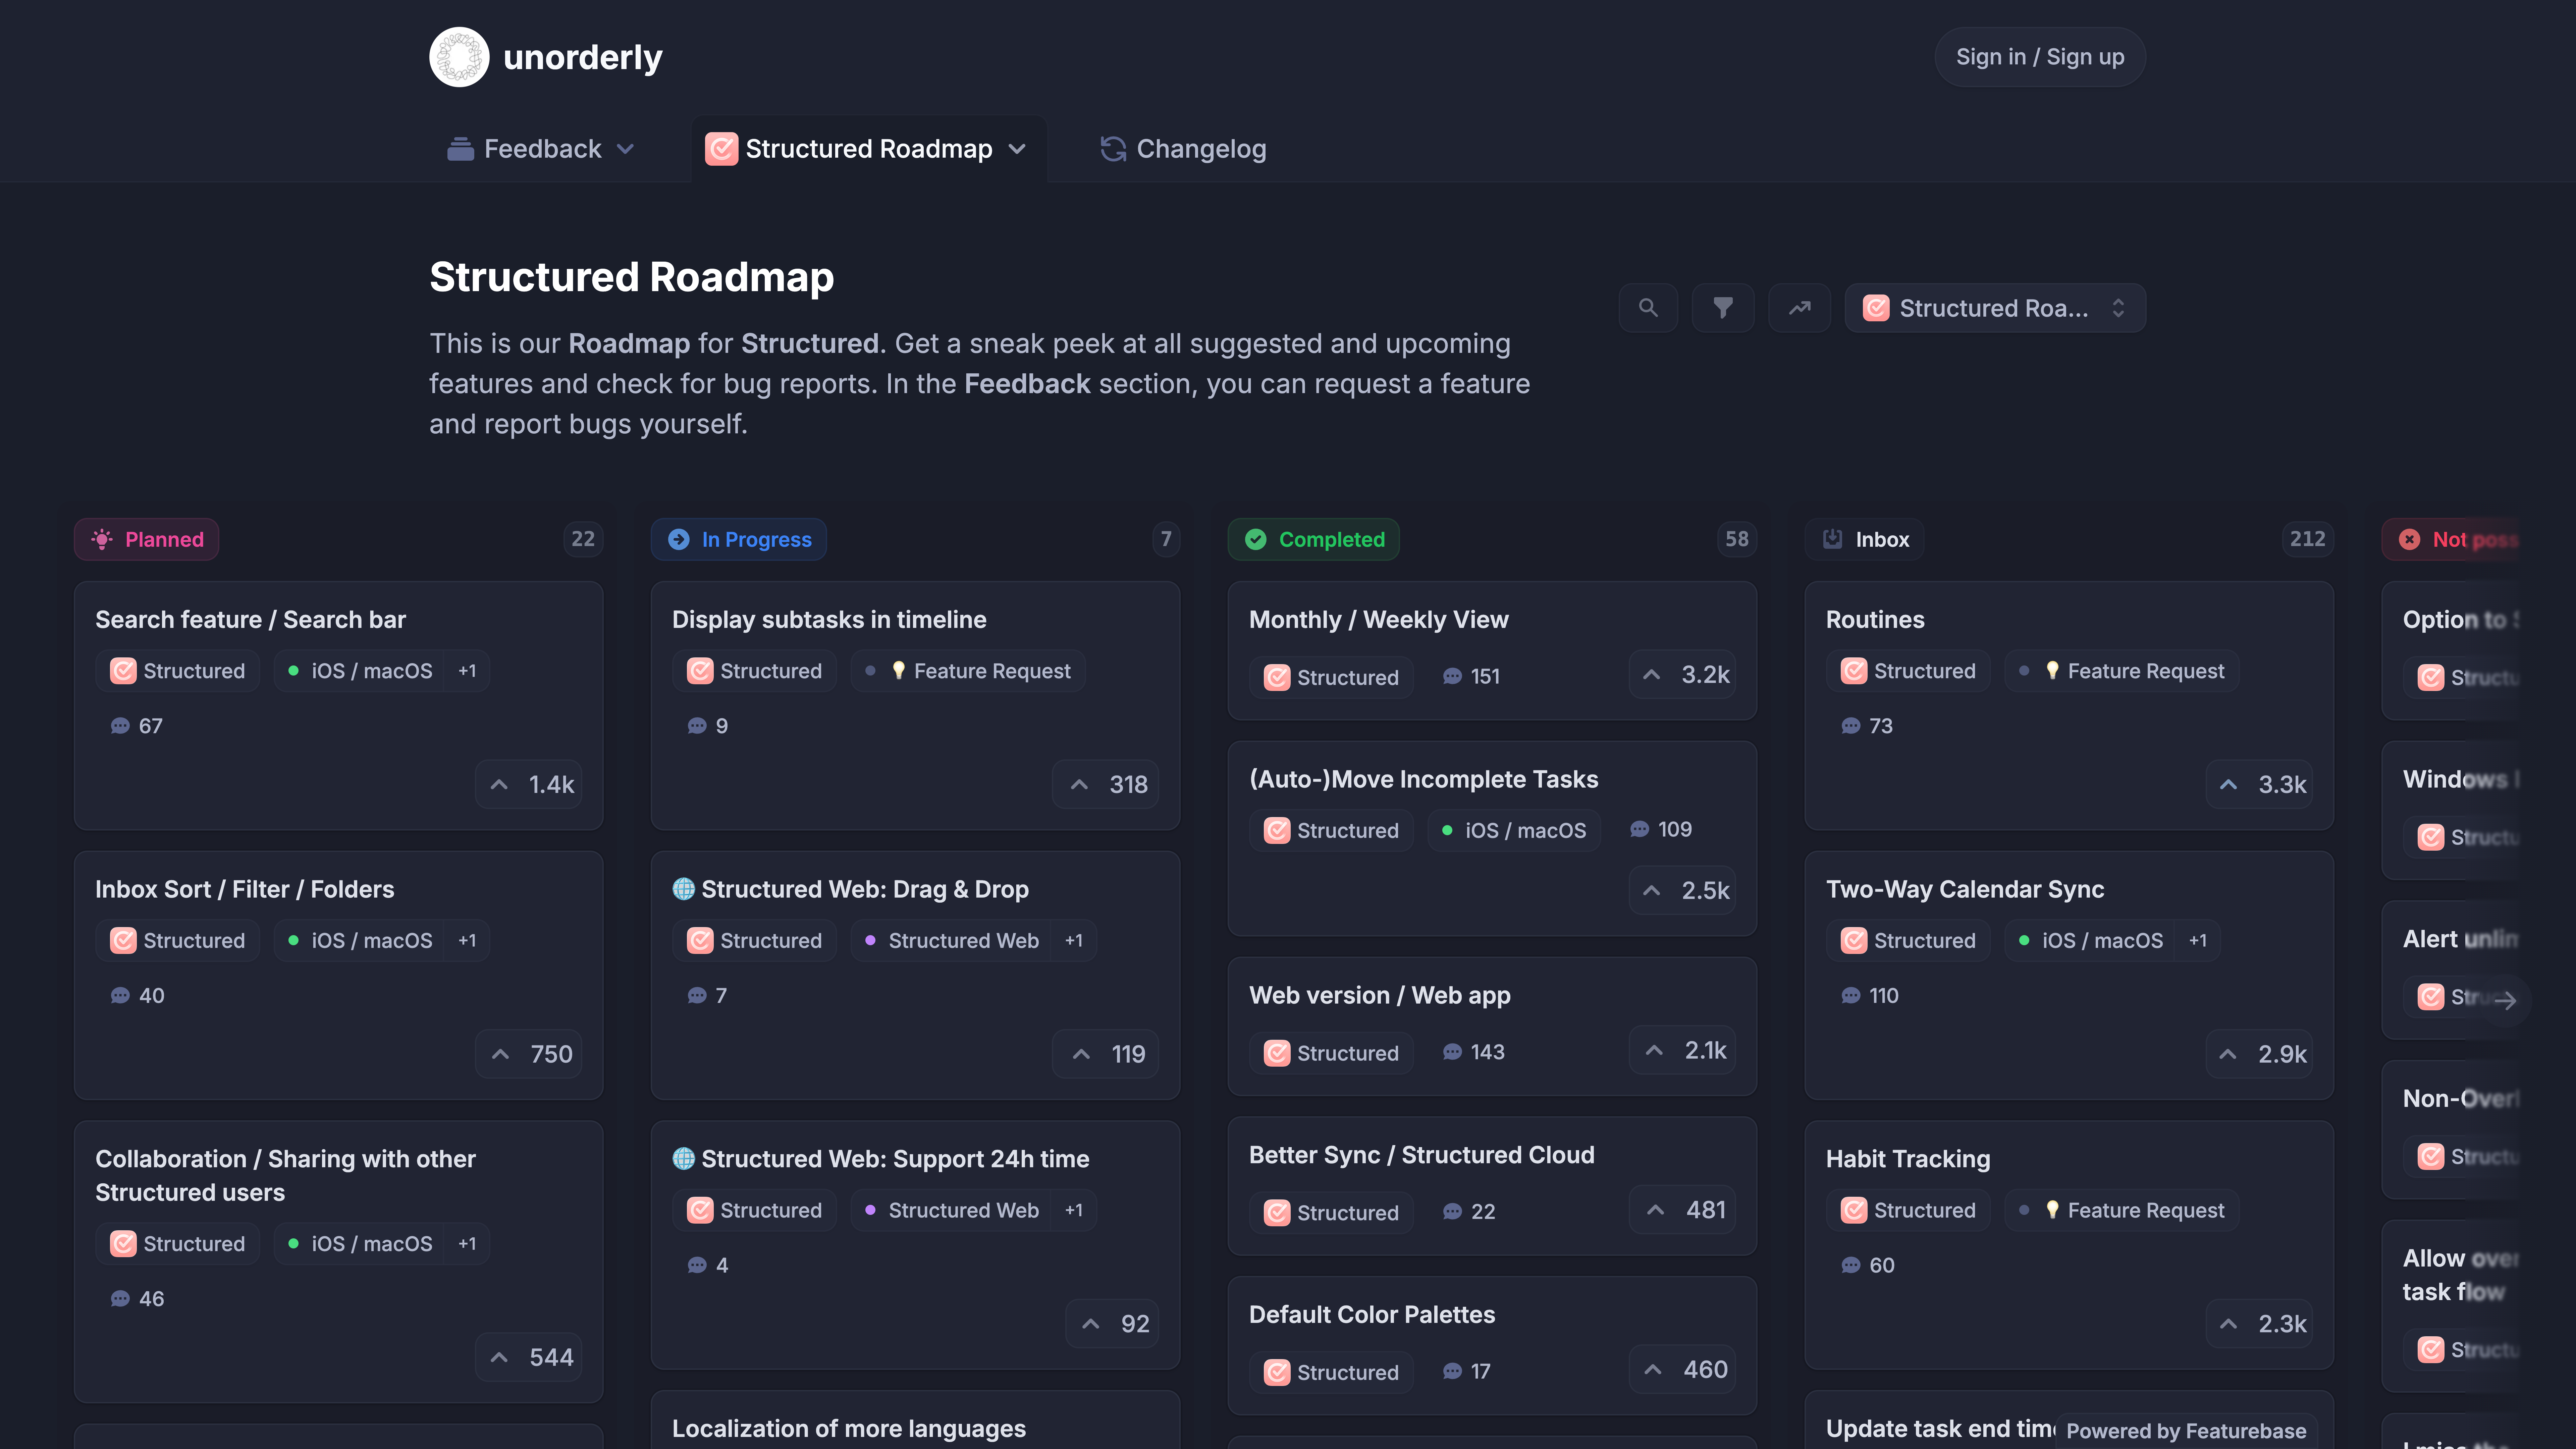Click the unorderly logo avatar

click(x=459, y=57)
